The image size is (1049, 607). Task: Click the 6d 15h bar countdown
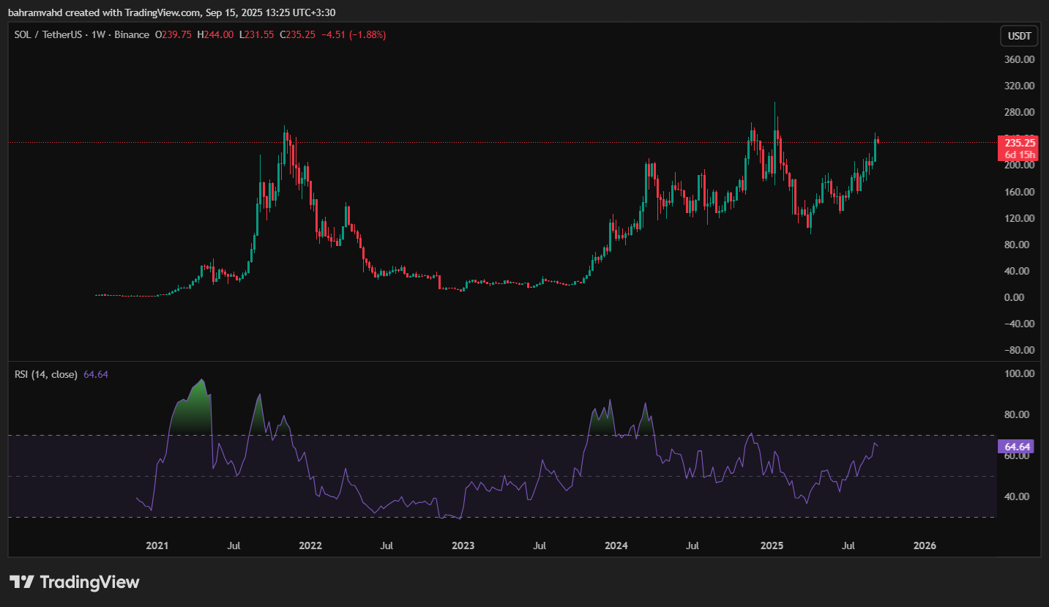coord(1019,154)
